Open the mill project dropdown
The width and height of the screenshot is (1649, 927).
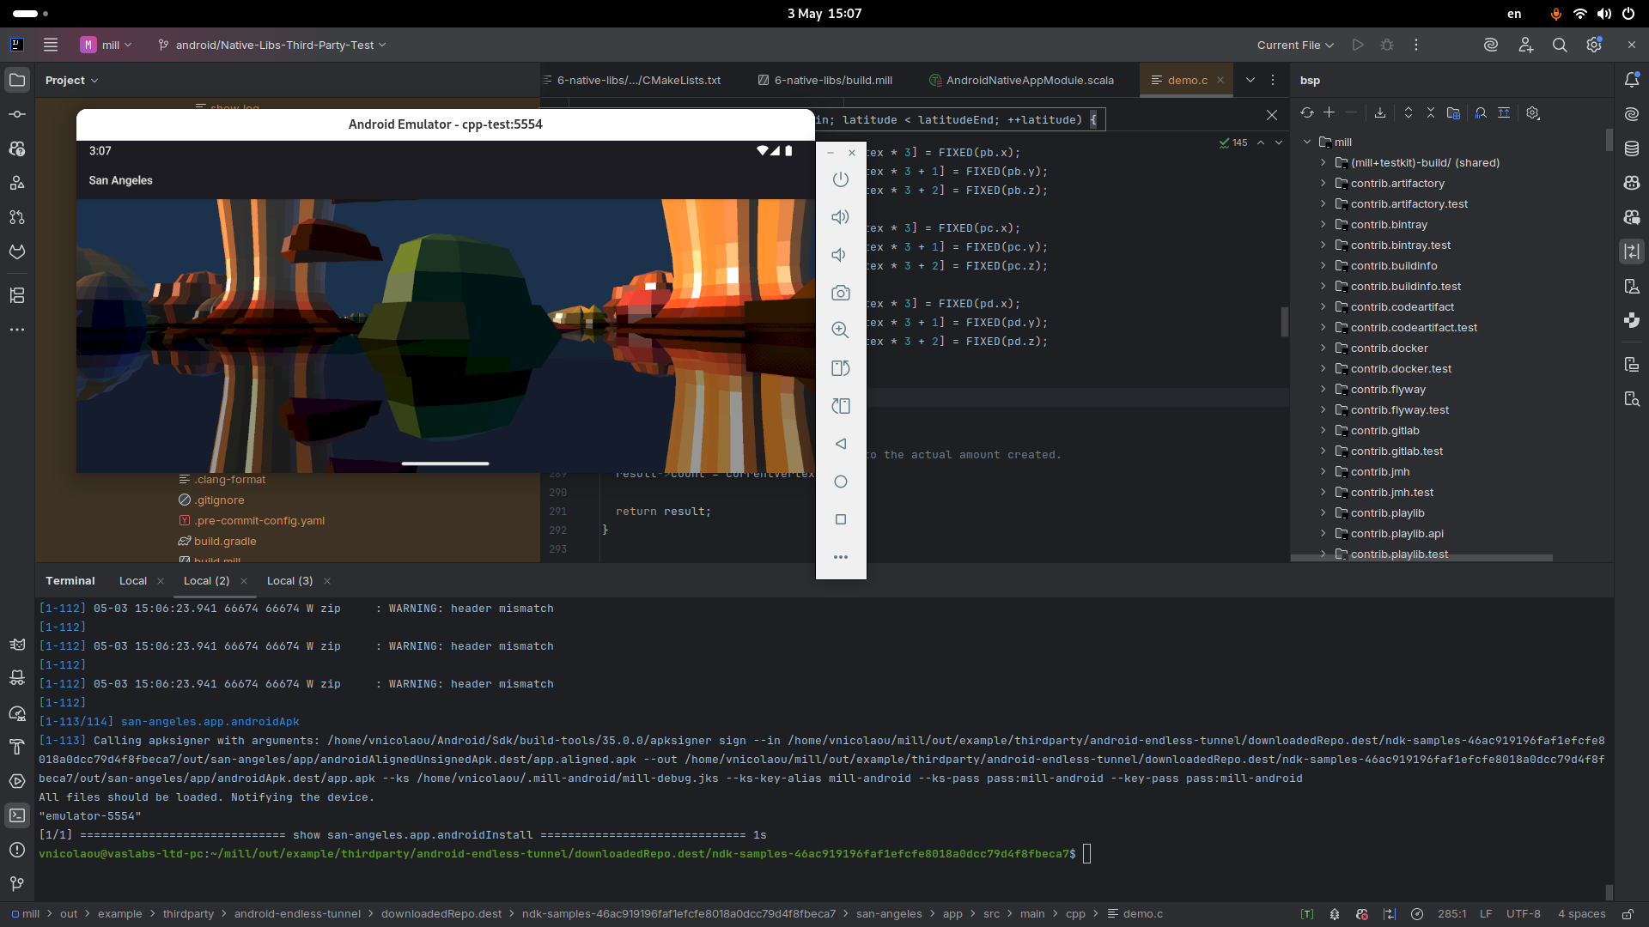106,45
